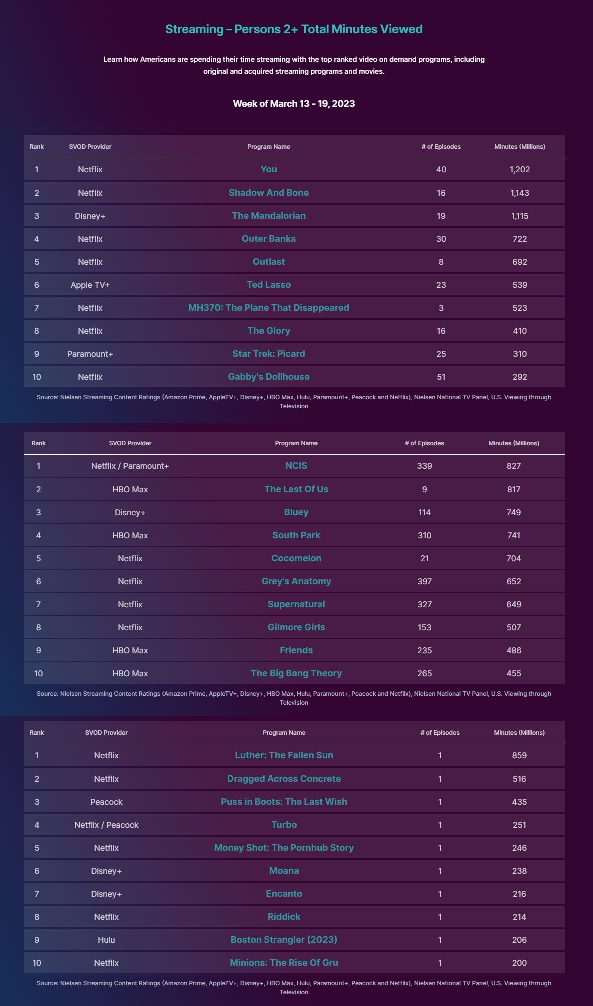Image resolution: width=593 pixels, height=1006 pixels.
Task: Select the Outer Banks title
Action: click(269, 239)
